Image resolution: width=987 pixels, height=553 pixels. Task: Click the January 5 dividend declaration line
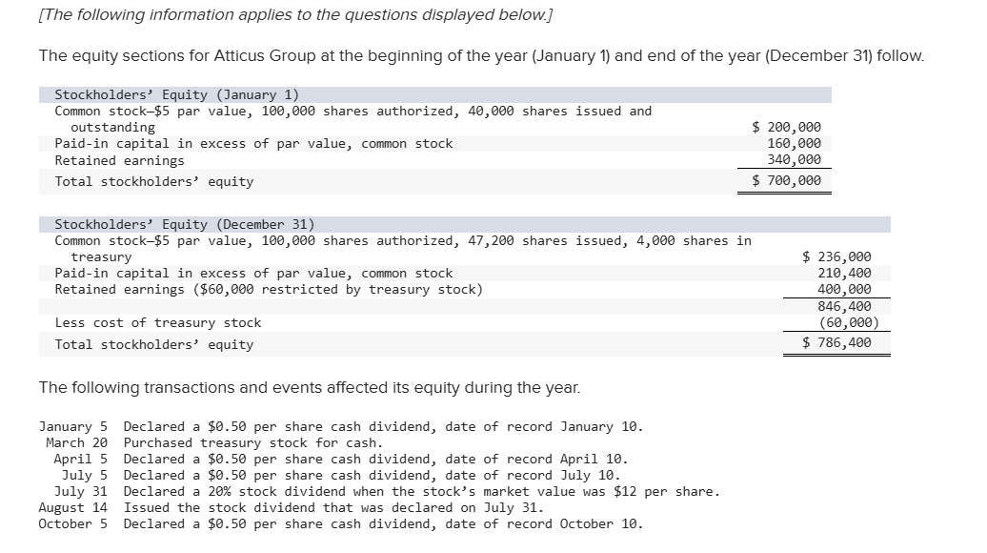pos(340,426)
